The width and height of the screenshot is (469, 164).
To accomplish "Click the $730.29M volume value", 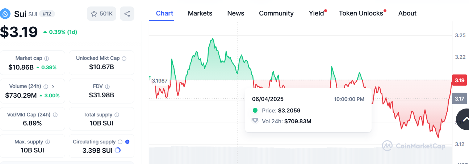I will coord(21,95).
